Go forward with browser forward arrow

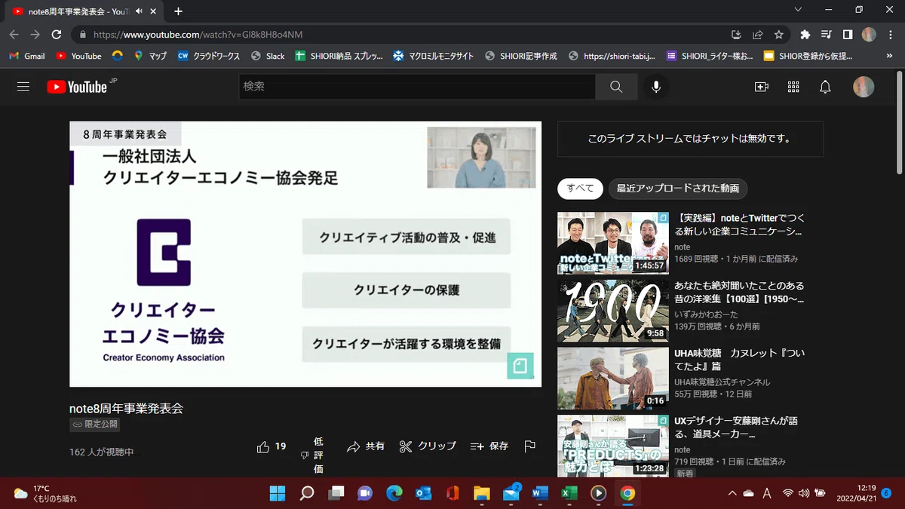coord(35,35)
